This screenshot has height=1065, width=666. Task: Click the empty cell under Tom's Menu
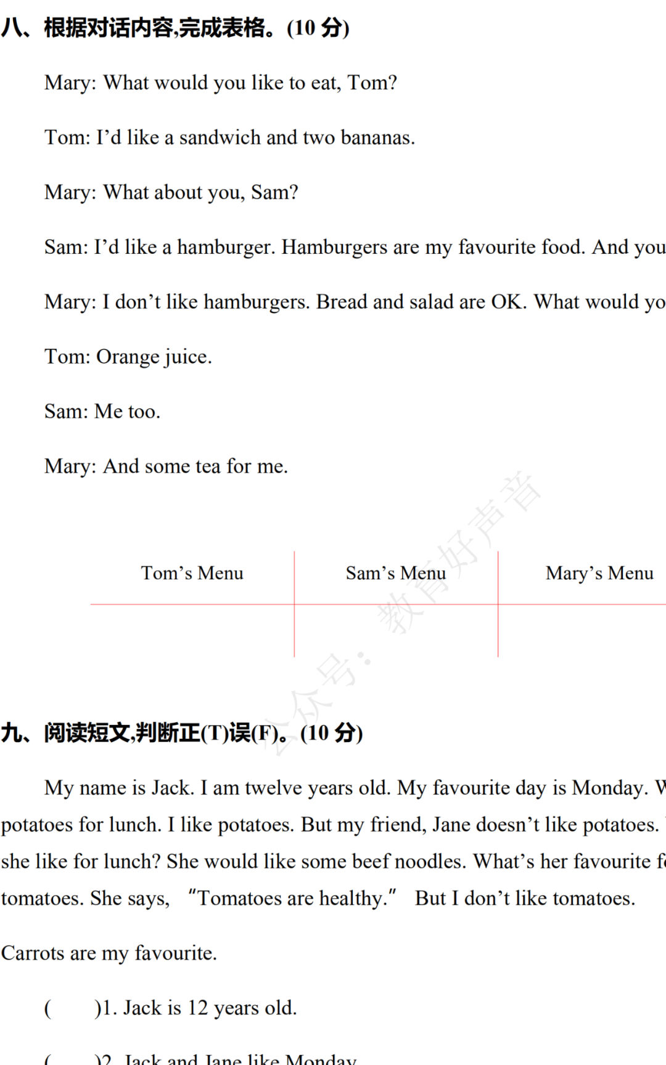coord(192,631)
